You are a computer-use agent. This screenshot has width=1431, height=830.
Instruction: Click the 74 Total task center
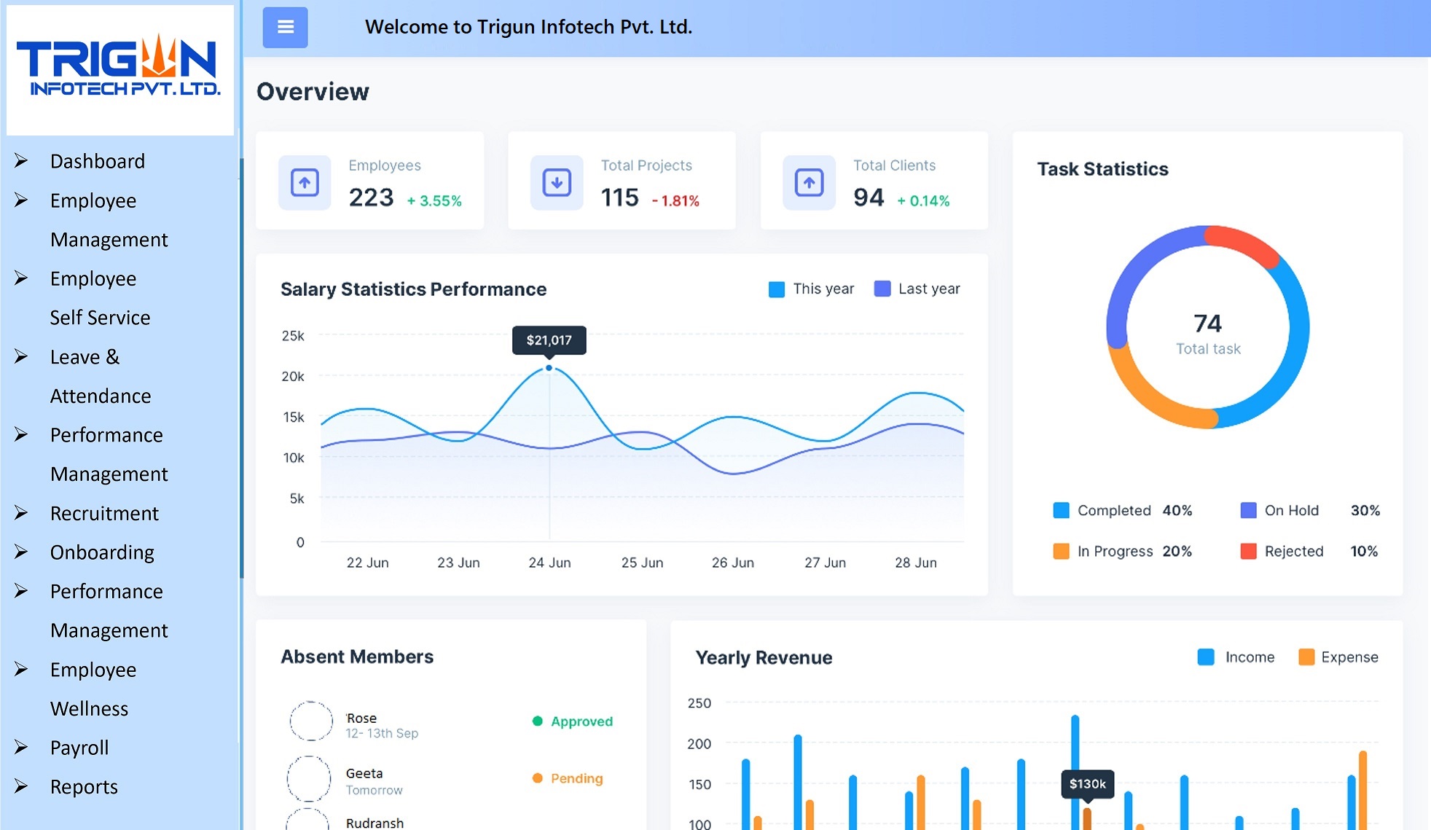click(1208, 334)
